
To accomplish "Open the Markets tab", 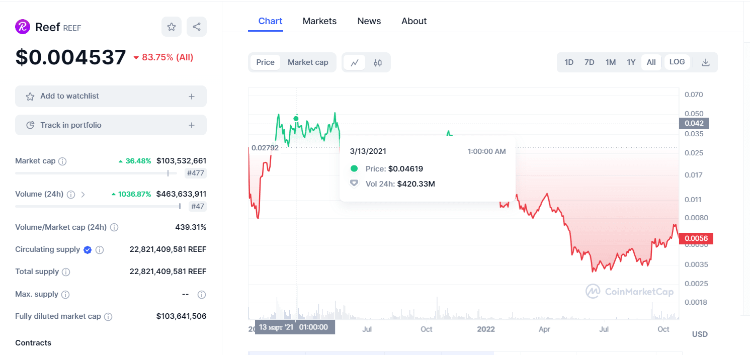I will coord(319,21).
